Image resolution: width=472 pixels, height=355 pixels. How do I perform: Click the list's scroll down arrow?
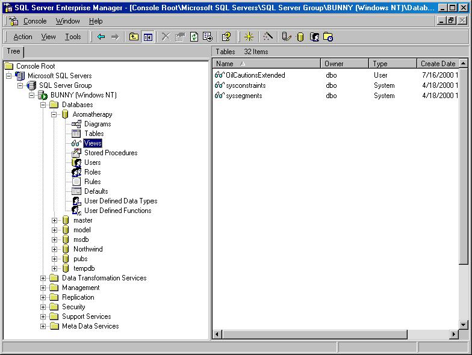464,325
